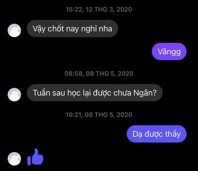Click the word "Vậy" in the first message
198x171 pixels.
(x=39, y=29)
